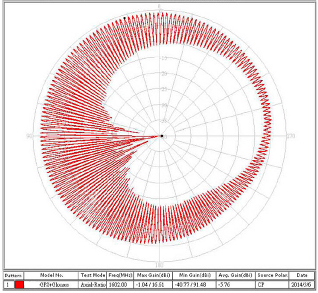The width and height of the screenshot is (318, 293).
Task: Click the Source Polar. column header
Action: pos(272,276)
